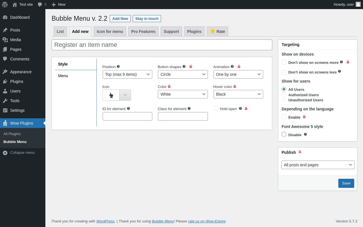Expand the All posts and pages dropdown

tap(318, 165)
